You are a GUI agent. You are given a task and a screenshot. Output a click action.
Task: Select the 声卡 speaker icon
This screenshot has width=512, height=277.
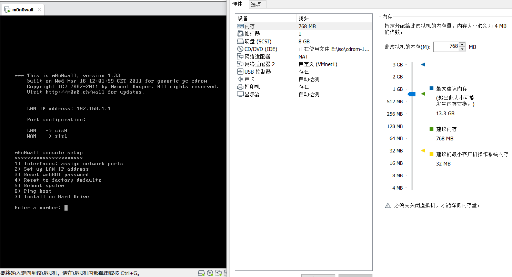tap(240, 79)
